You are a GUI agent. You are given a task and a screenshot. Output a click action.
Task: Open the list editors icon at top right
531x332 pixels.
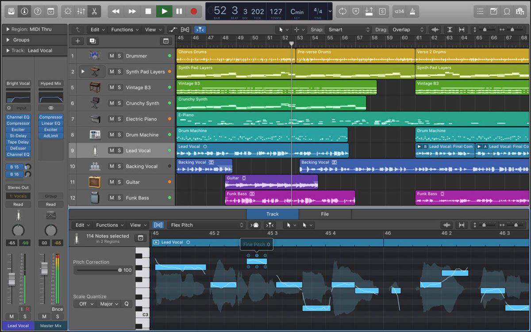pyautogui.click(x=480, y=11)
